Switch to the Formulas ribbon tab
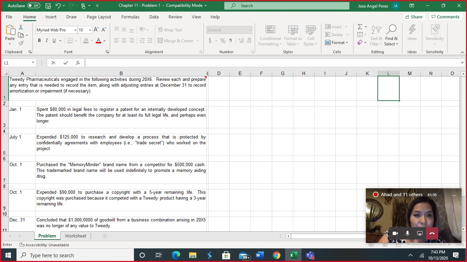The width and height of the screenshot is (467, 262). point(130,17)
